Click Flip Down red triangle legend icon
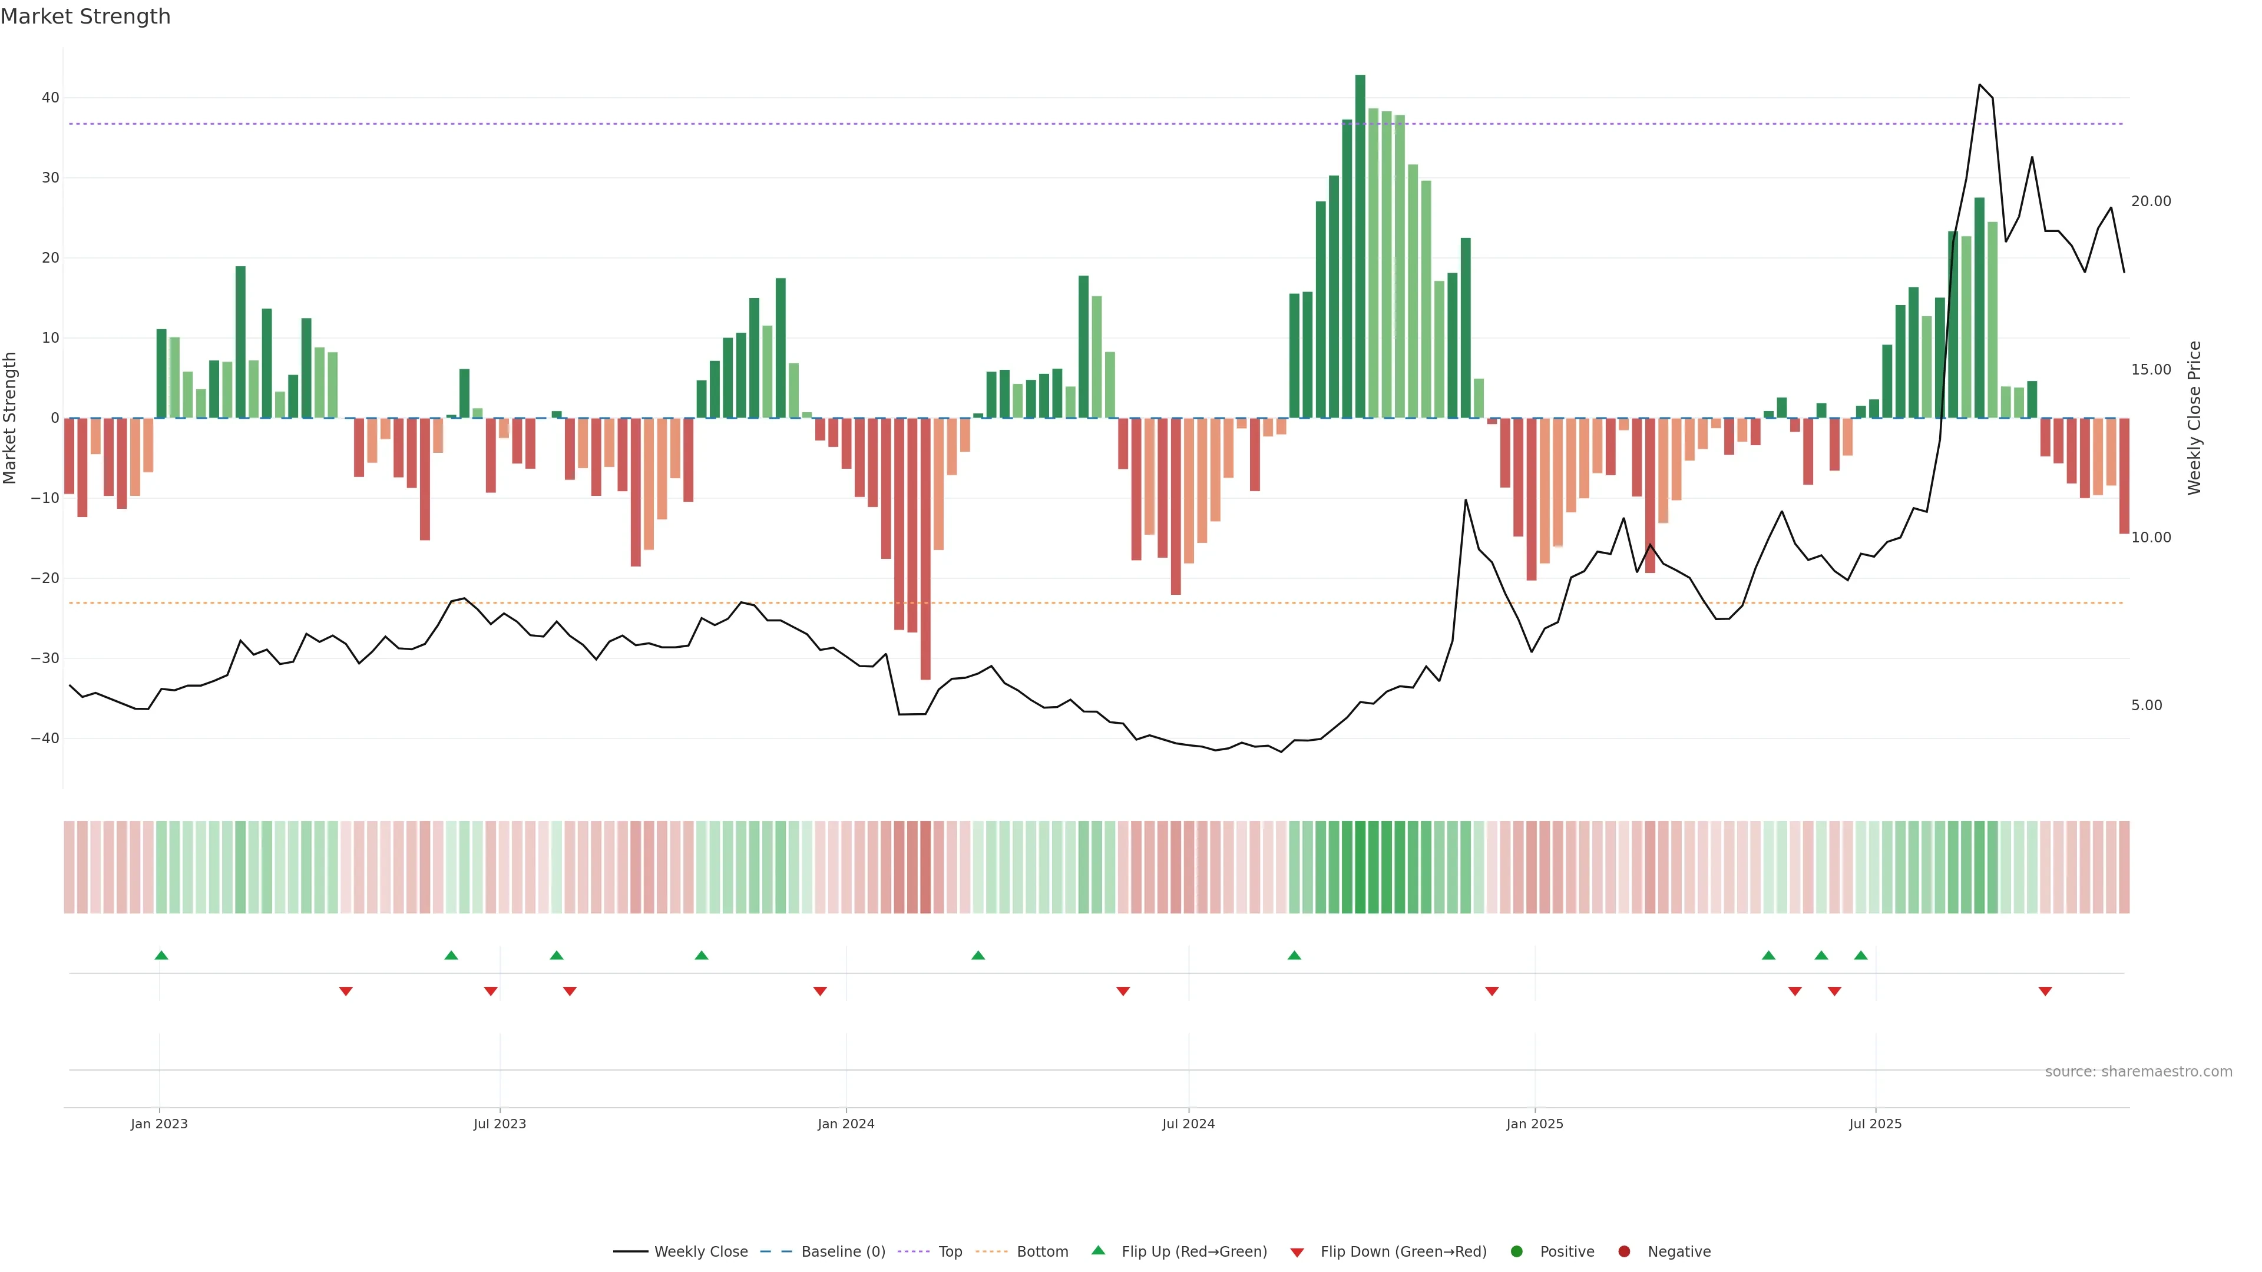 [x=1297, y=1253]
